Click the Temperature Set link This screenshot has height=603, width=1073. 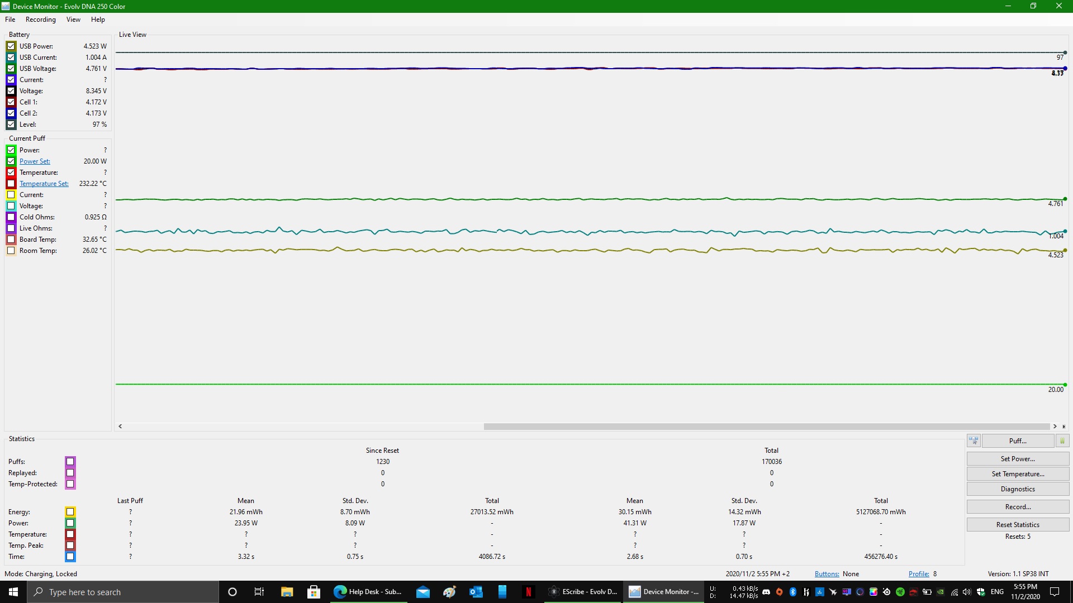pos(44,184)
